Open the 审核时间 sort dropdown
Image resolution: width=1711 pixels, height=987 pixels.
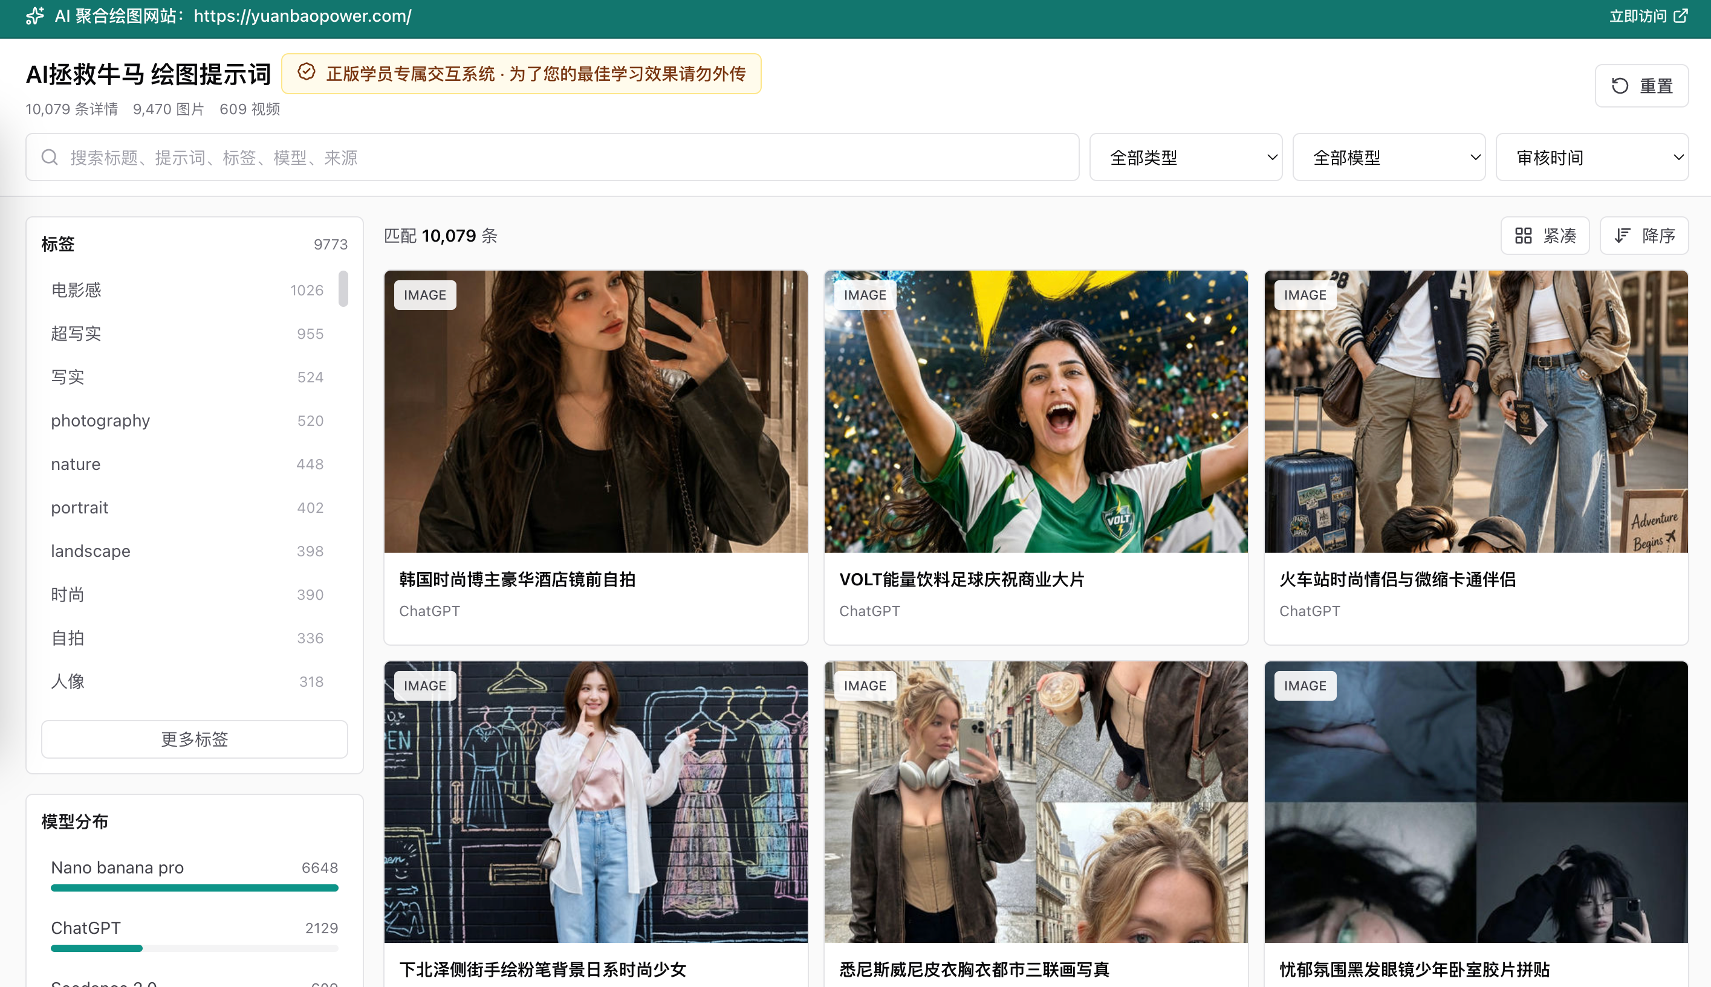(1592, 157)
